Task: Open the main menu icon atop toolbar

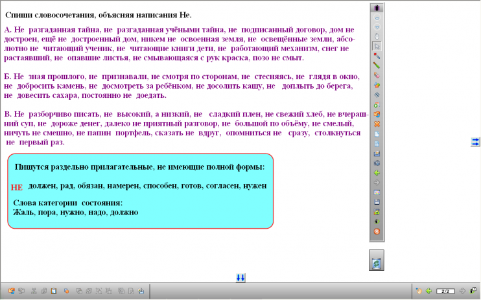Action: 377,8
